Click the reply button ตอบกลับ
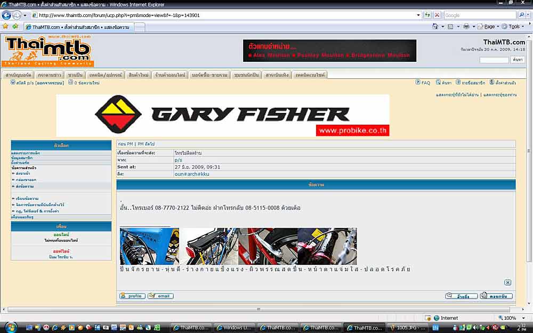 pos(496,296)
